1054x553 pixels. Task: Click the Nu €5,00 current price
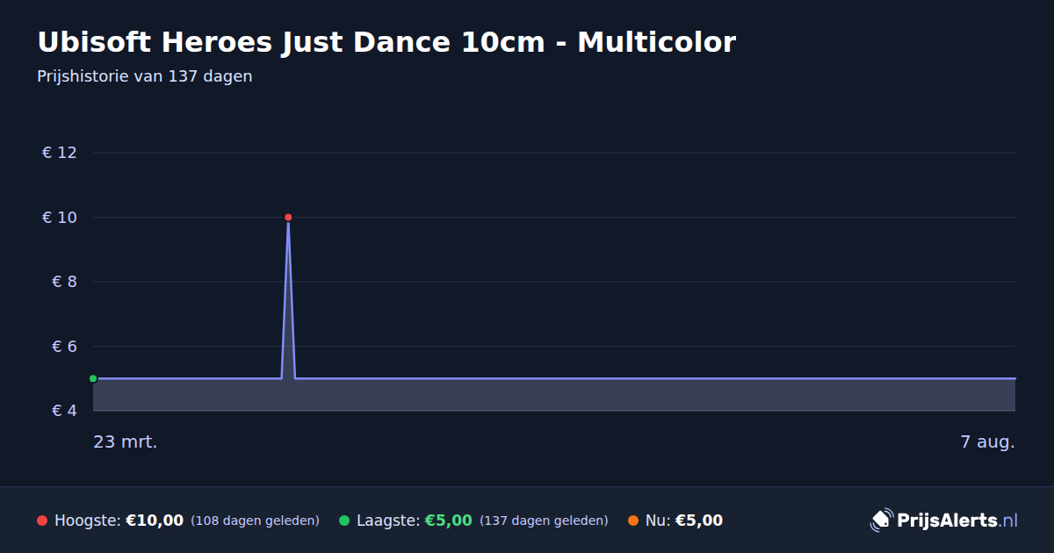[x=699, y=521]
